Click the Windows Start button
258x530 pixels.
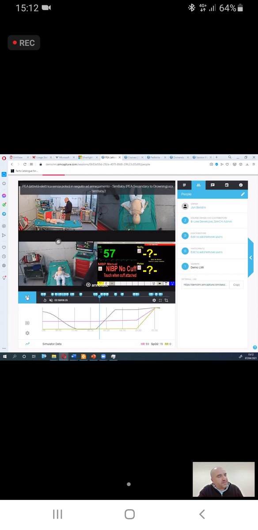point(4,356)
